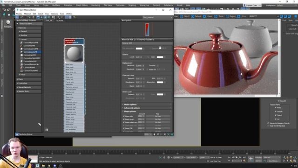Collapse the Corona materials group
Screen dimensions: 298x168
(x=29, y=39)
